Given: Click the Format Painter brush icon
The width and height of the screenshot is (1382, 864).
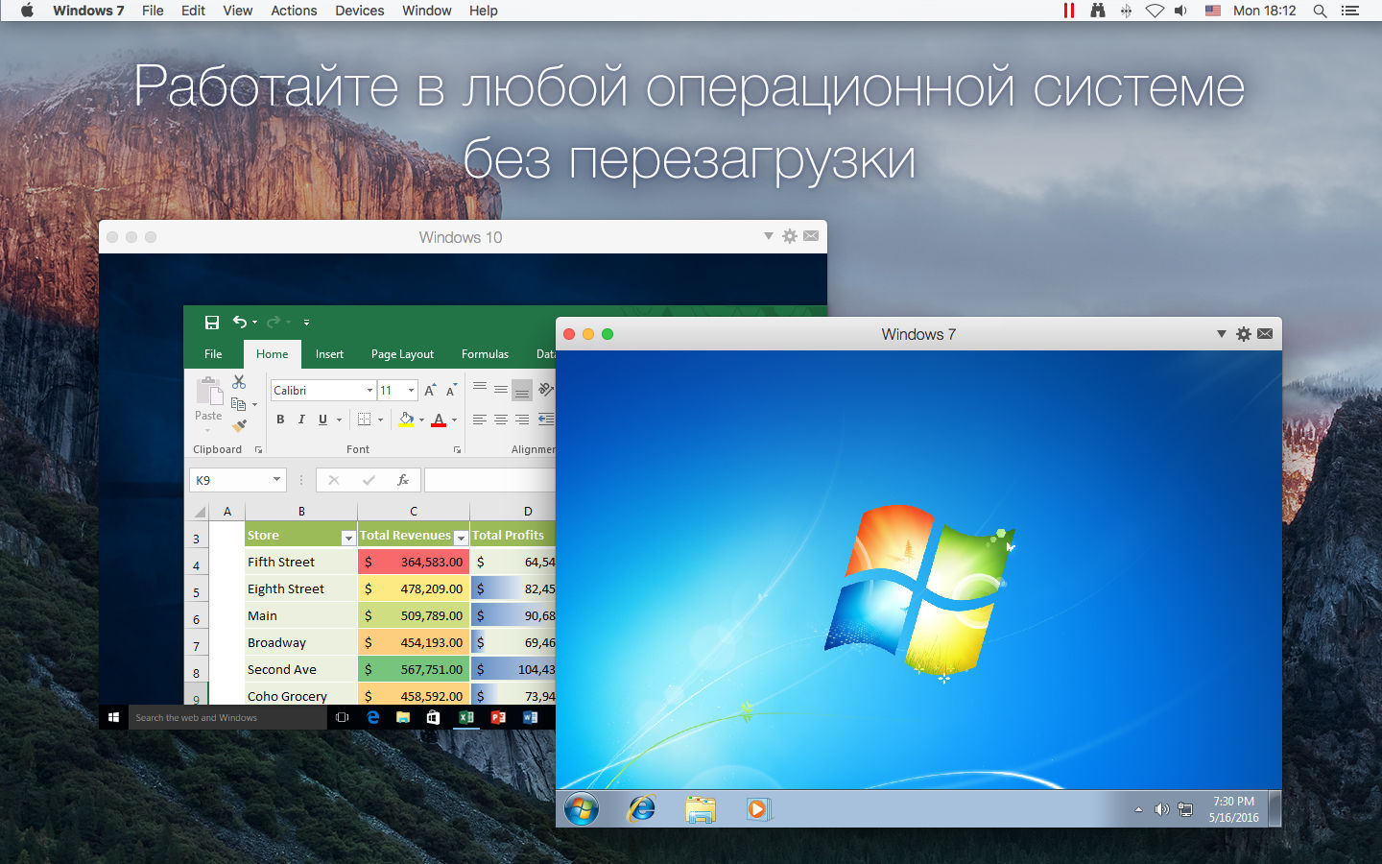Looking at the screenshot, I should click(240, 425).
